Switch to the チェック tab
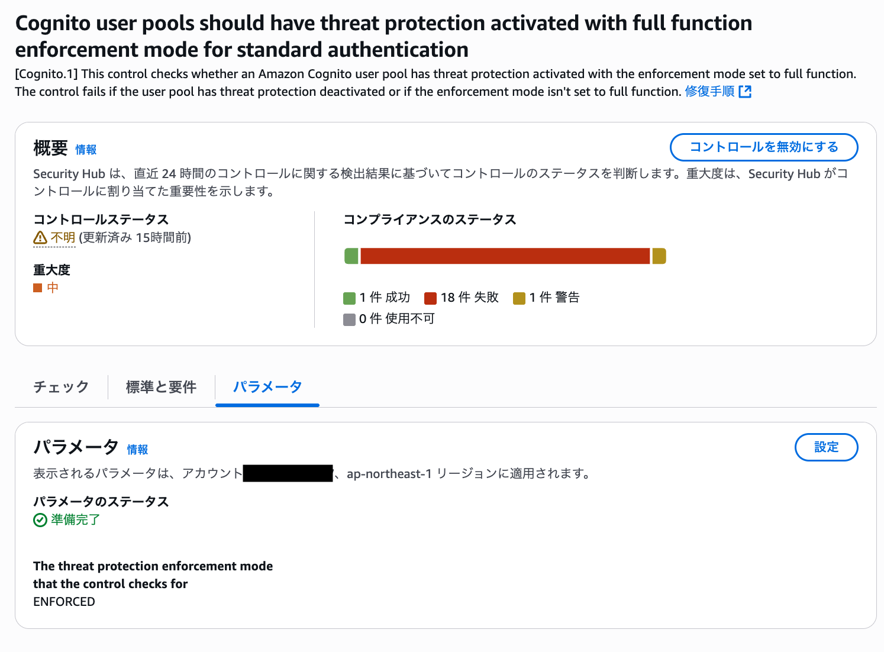The height and width of the screenshot is (652, 884). [61, 387]
